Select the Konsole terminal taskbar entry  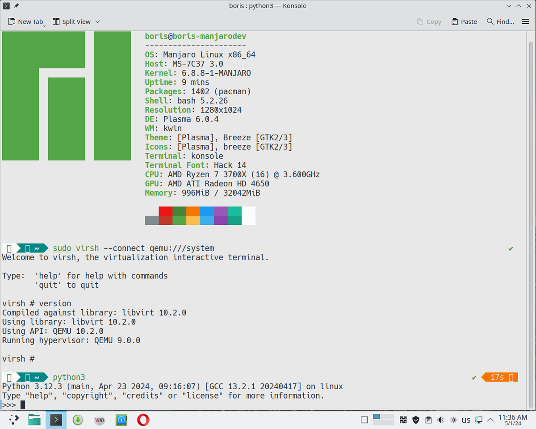click(x=56, y=420)
